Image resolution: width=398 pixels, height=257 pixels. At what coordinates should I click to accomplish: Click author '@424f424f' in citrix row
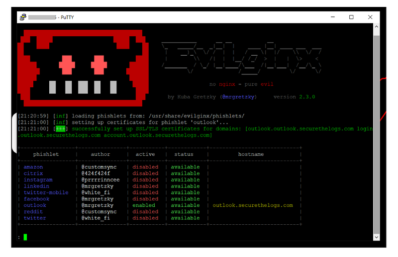click(96, 174)
